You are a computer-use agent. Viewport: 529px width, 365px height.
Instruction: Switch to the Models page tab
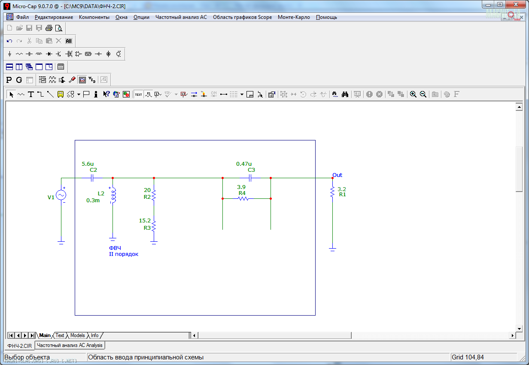78,335
